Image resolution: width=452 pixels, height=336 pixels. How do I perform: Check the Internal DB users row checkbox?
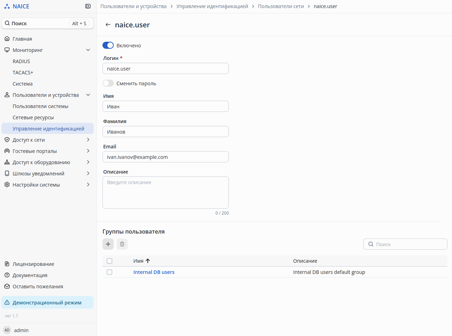(x=109, y=272)
